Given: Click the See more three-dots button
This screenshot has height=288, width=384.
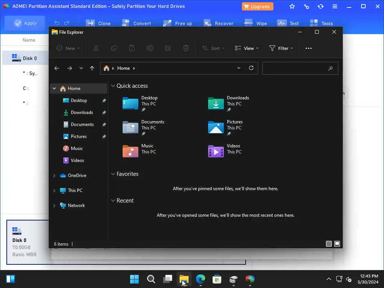Looking at the screenshot, I should tap(309, 48).
